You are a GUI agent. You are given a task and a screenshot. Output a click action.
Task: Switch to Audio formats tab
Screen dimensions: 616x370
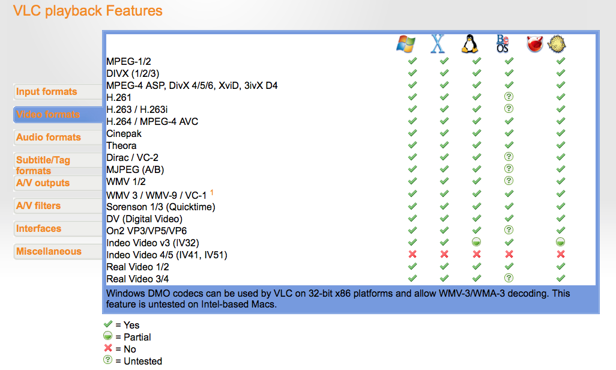point(58,137)
